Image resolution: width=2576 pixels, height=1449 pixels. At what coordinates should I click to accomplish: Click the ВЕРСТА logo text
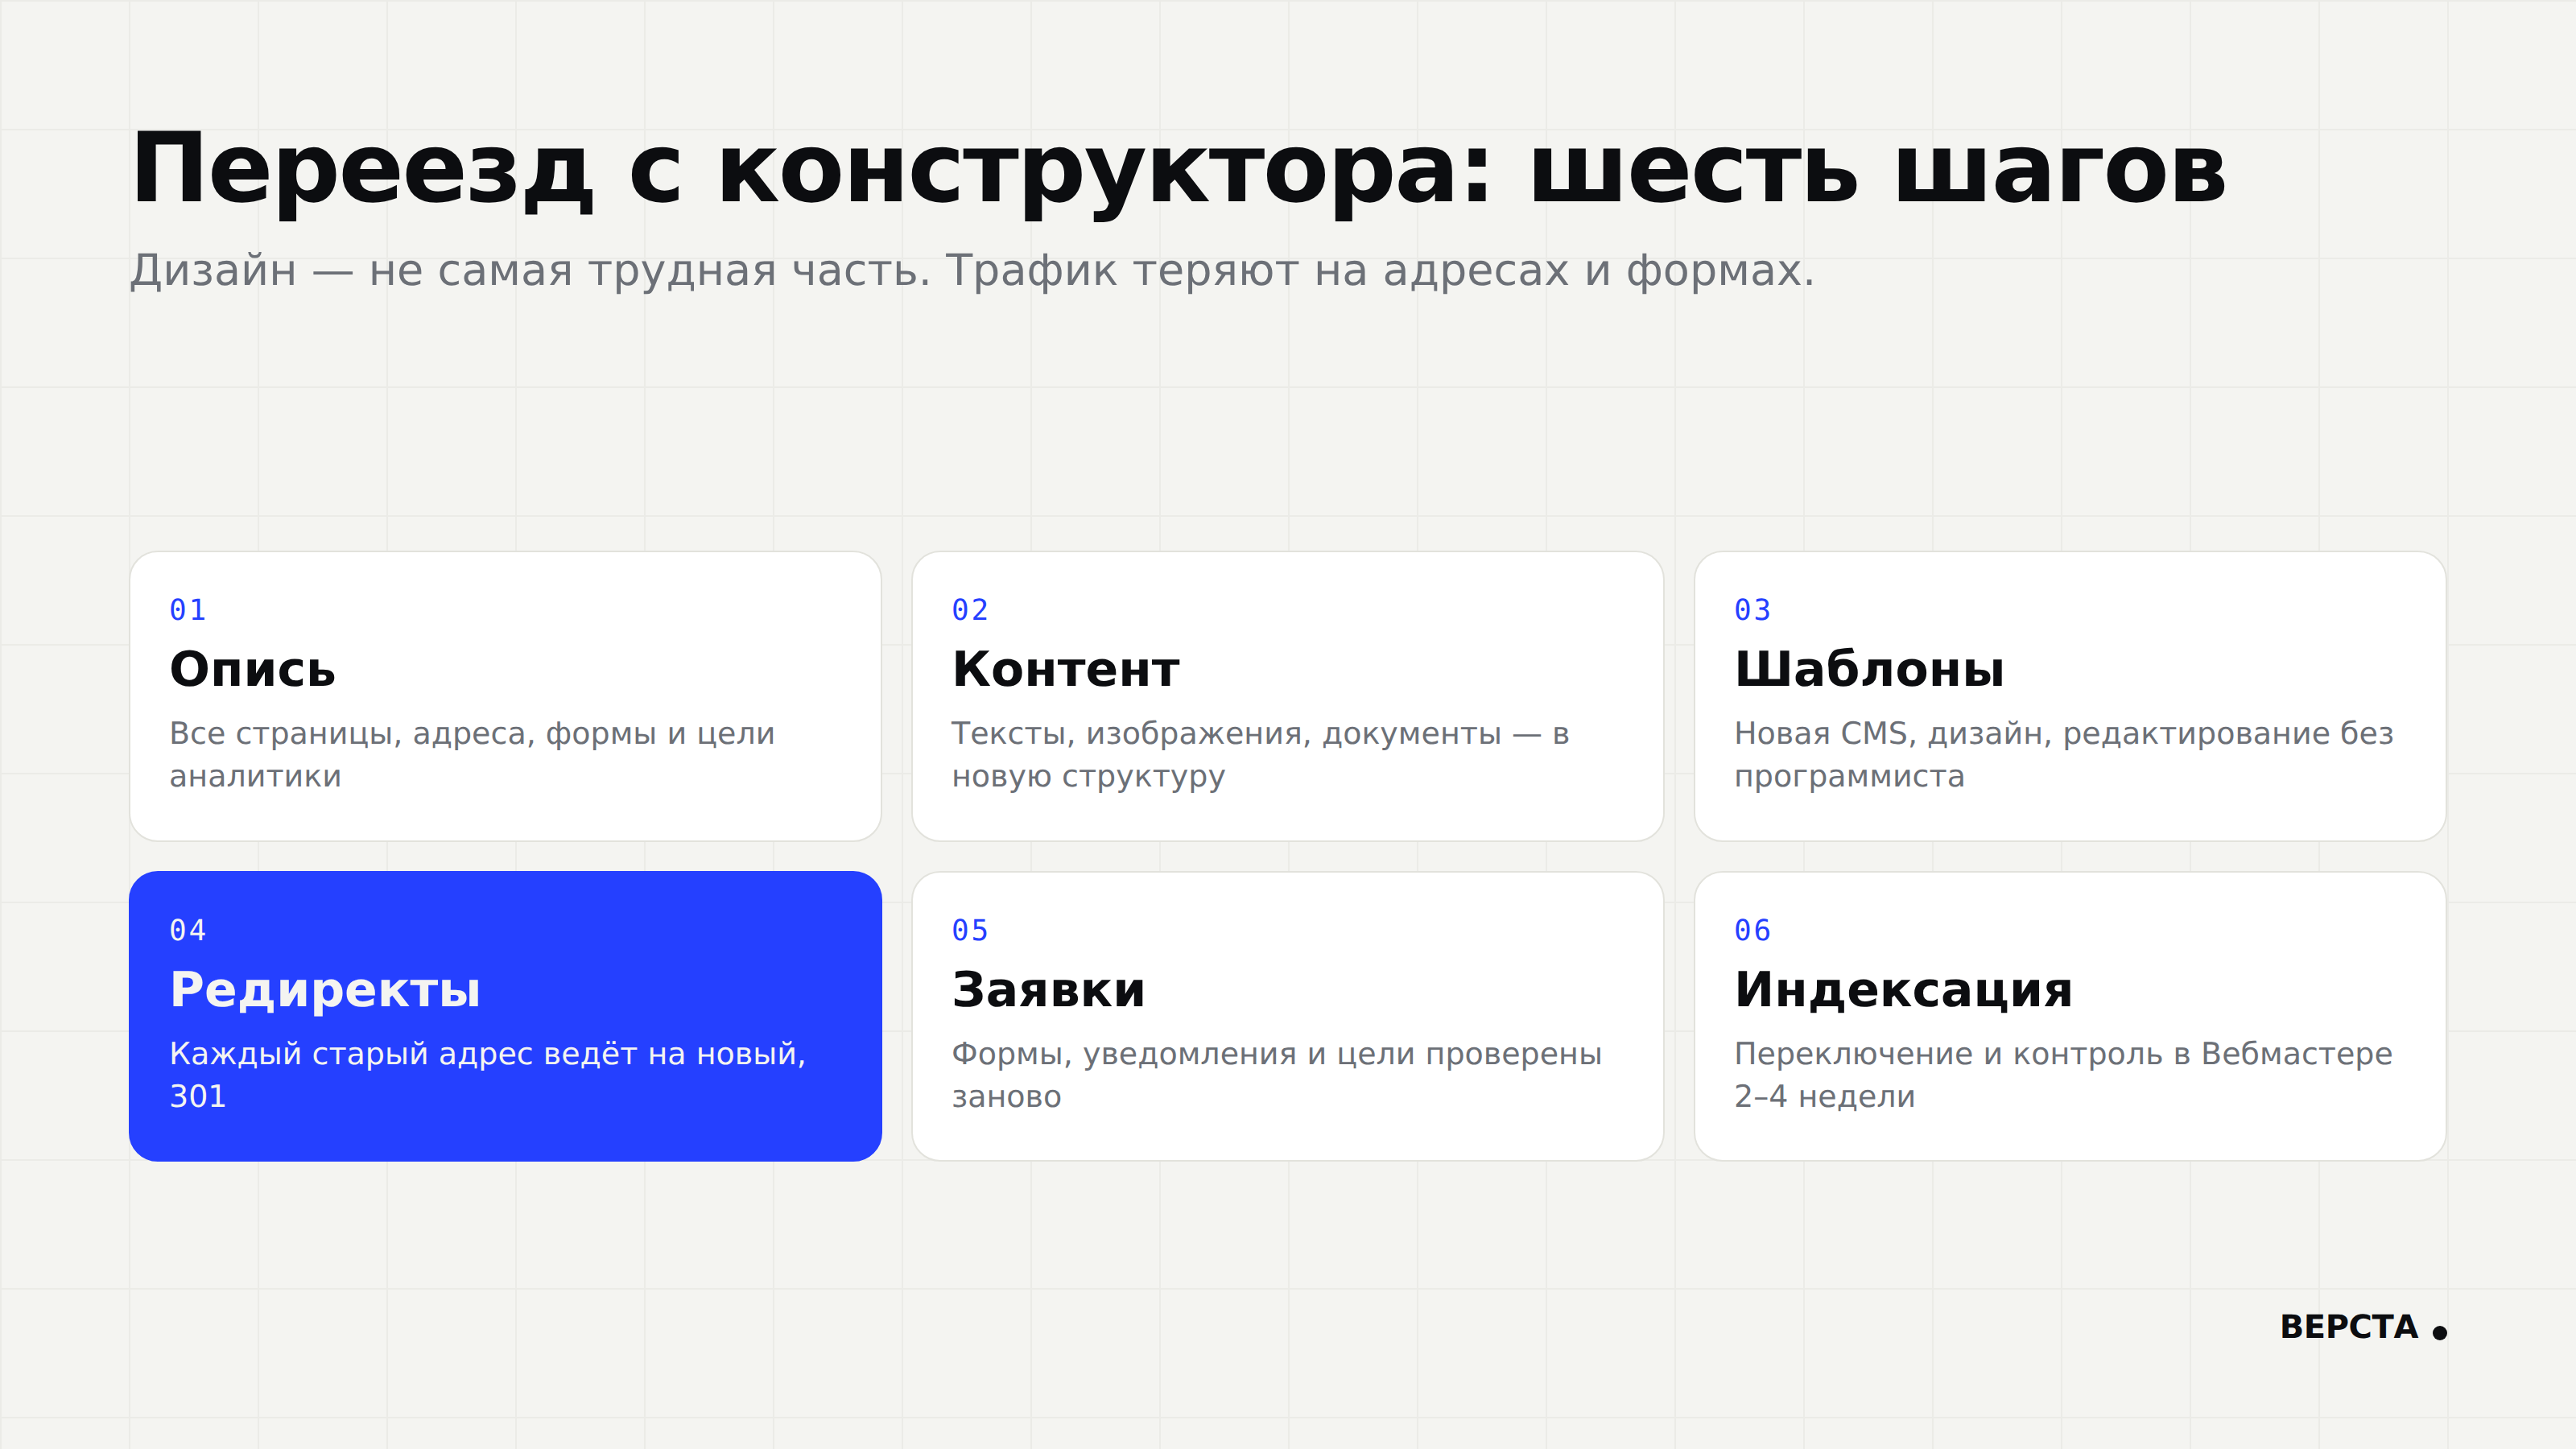2349,1327
